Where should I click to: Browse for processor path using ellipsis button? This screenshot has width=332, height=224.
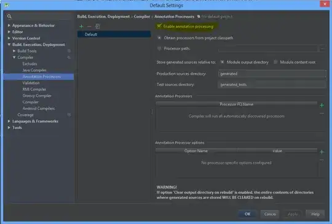322,48
